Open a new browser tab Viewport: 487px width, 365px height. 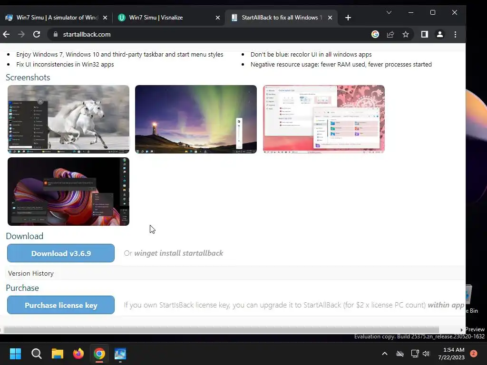(348, 18)
